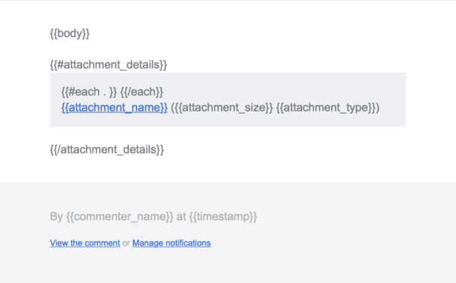Click the word By in footer

[56, 216]
